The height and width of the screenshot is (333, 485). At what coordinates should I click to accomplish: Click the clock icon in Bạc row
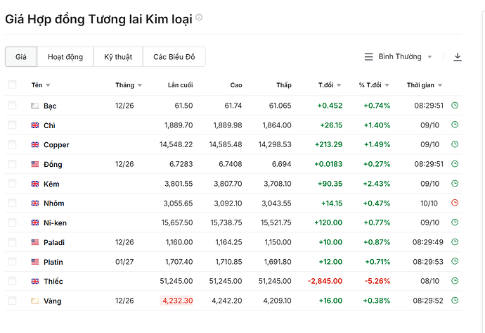(x=455, y=106)
